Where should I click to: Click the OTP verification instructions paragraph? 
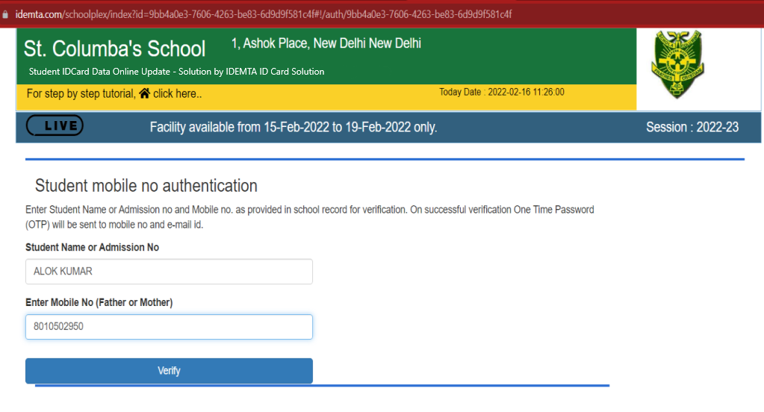(x=309, y=216)
